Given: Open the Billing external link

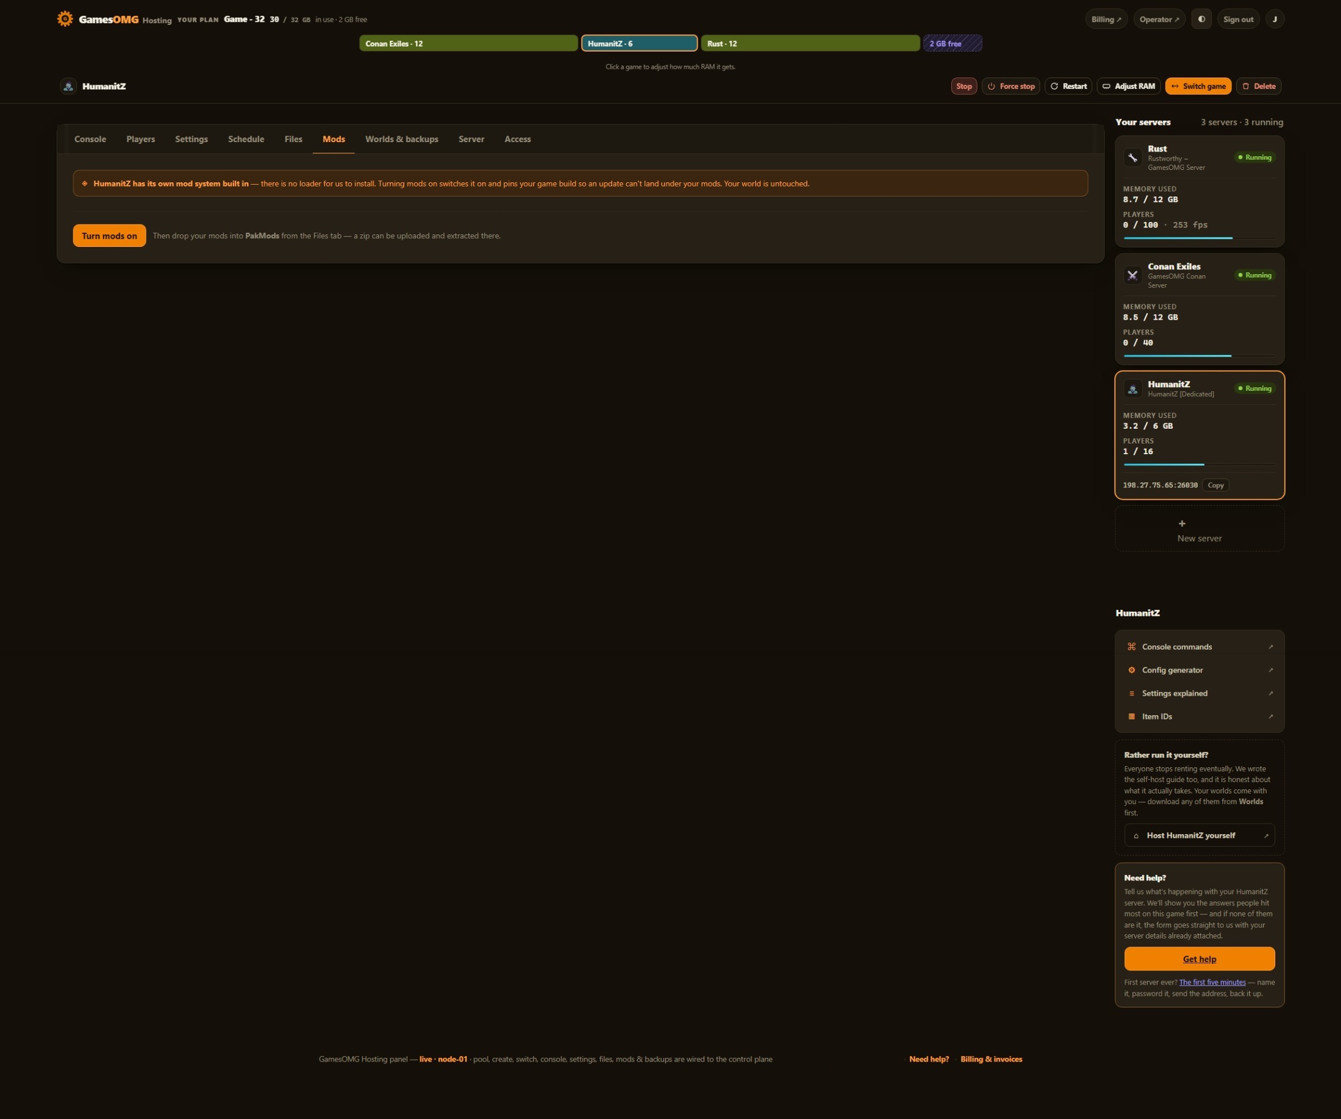Looking at the screenshot, I should coord(1106,19).
